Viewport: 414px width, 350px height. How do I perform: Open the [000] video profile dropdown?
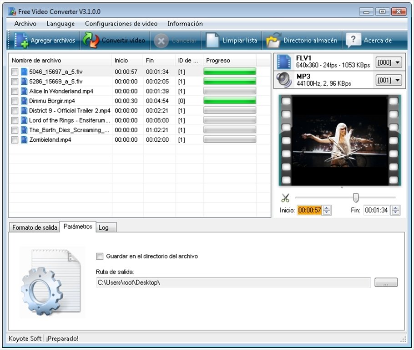[389, 62]
